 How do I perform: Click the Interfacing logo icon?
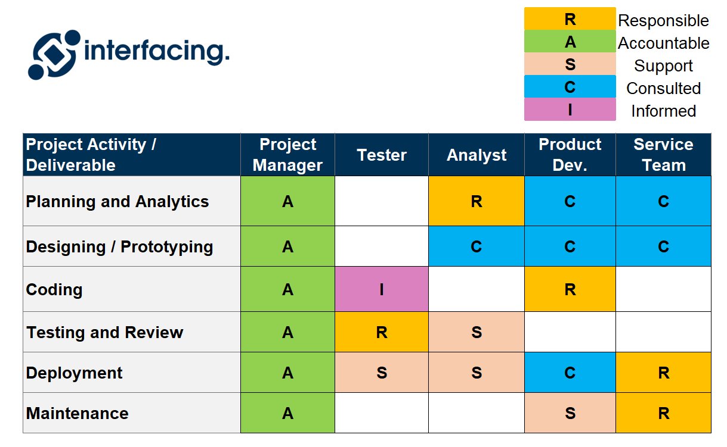[x=54, y=54]
